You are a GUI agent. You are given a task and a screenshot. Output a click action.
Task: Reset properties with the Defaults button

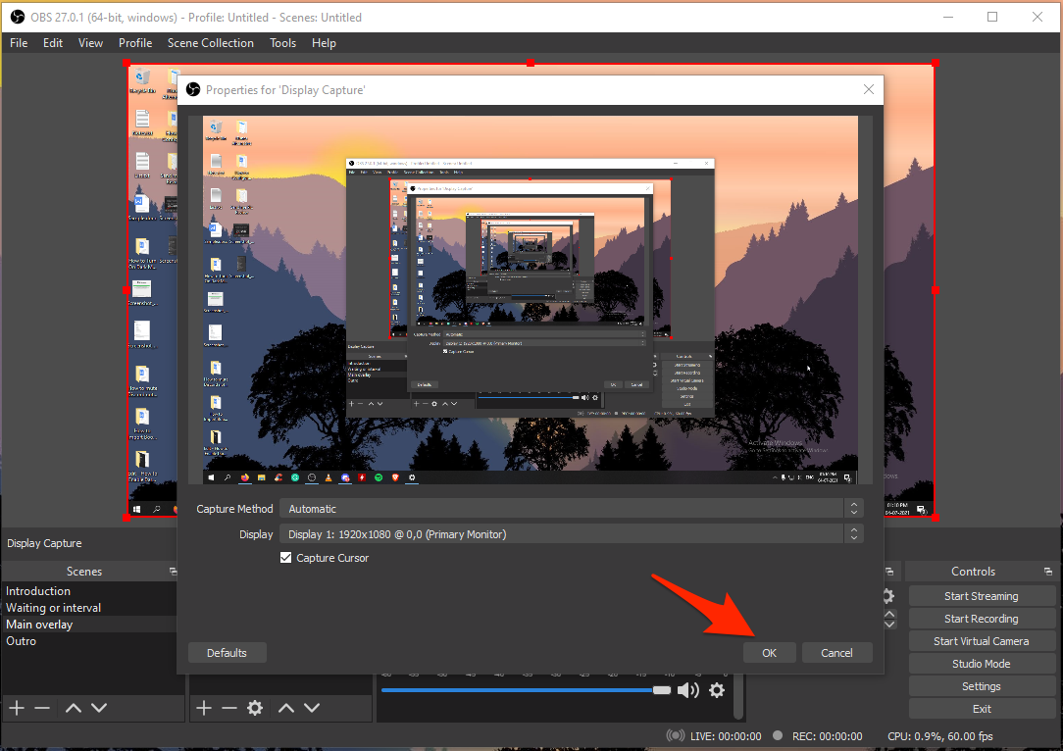click(227, 653)
